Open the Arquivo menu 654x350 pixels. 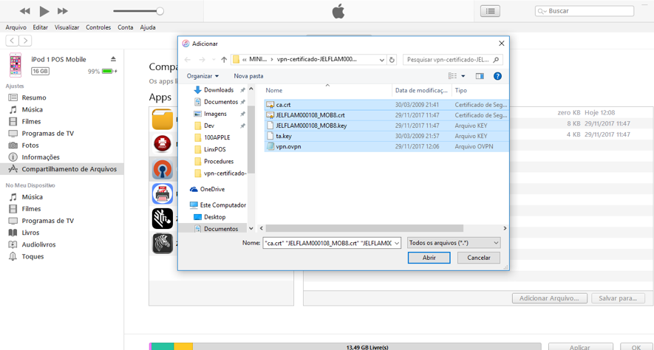[16, 27]
